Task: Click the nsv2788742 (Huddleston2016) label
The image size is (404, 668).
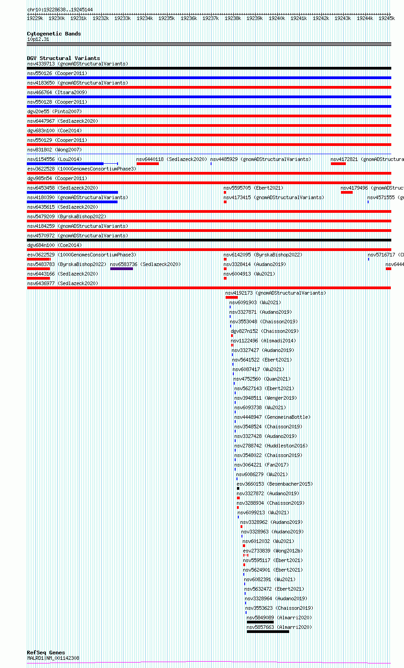Action: tap(271, 446)
